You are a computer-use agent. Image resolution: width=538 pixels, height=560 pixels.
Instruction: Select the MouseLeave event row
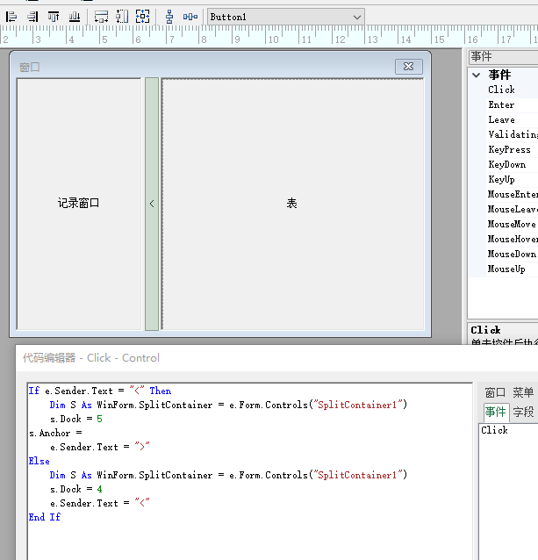pos(511,209)
